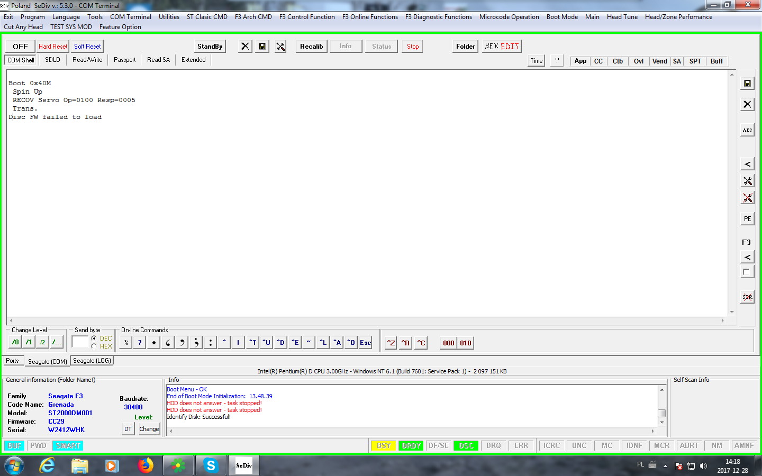Click the terminal horizontal scrollbar right arrow
This screenshot has height=476, width=762.
[722, 321]
